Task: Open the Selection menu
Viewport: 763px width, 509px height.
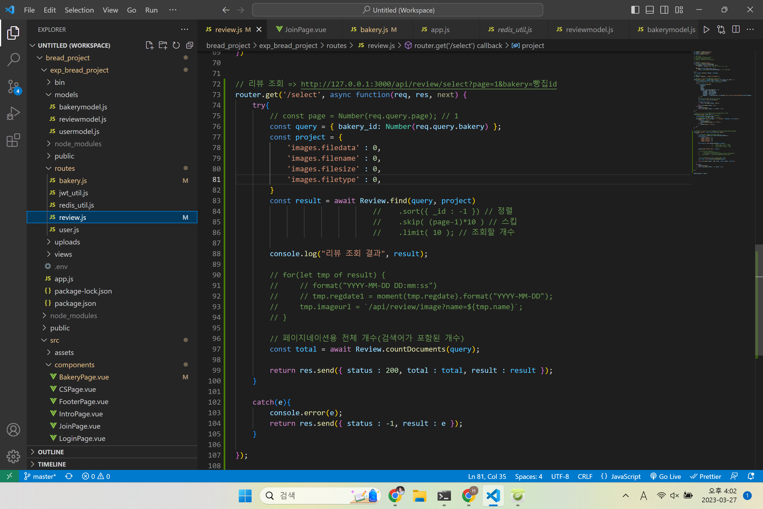Action: (x=79, y=10)
